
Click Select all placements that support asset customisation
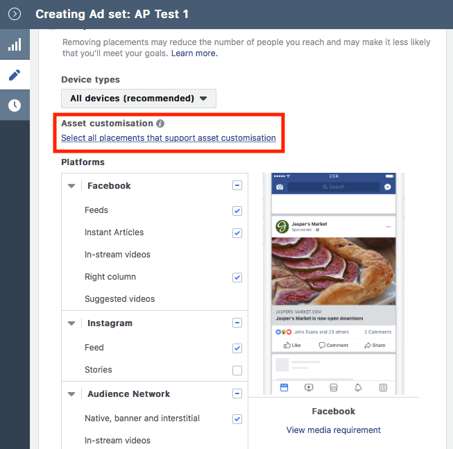169,138
